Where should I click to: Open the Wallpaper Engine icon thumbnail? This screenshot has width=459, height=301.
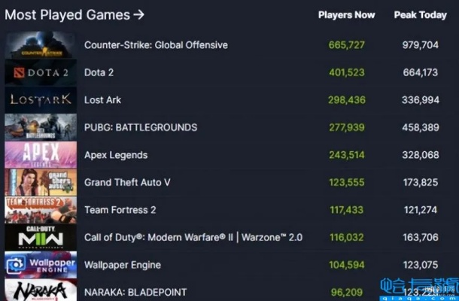tap(41, 265)
